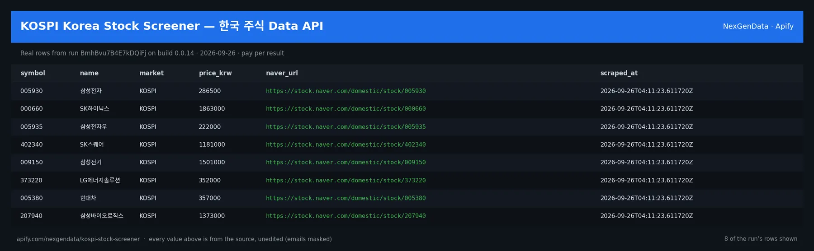Select price value 1863000
This screenshot has width=814, height=251.
pos(212,109)
